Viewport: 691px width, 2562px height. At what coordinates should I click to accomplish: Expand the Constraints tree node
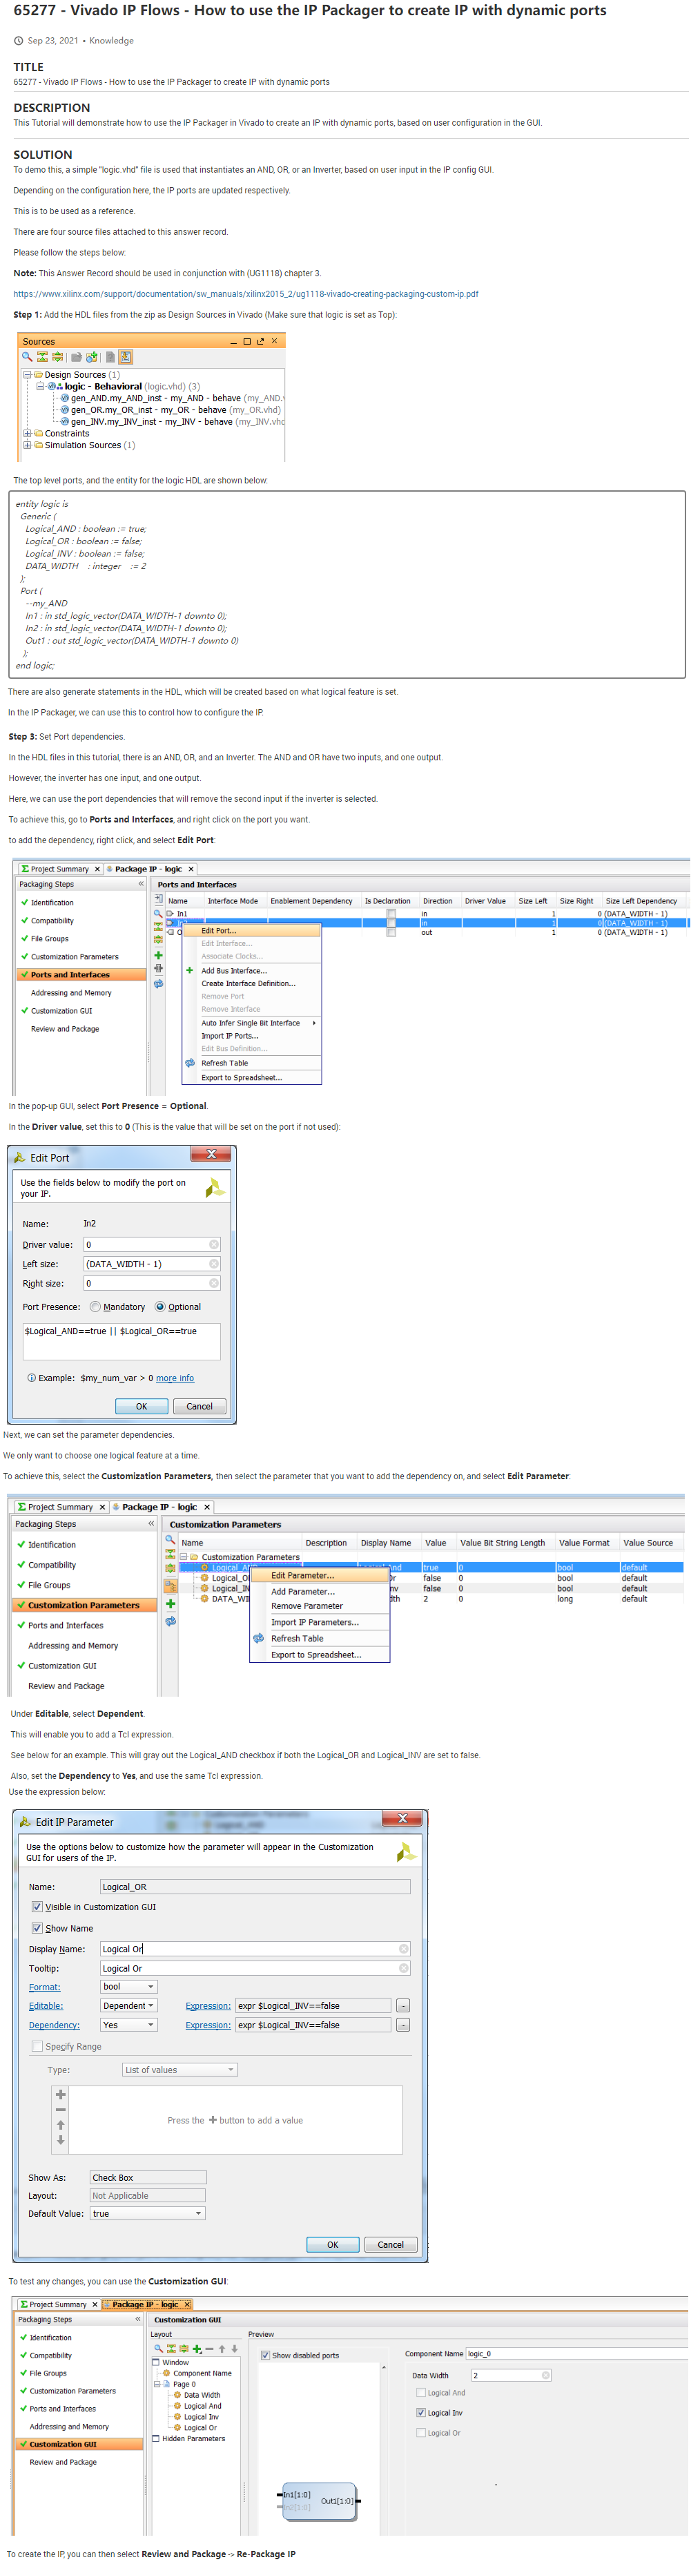[x=27, y=434]
